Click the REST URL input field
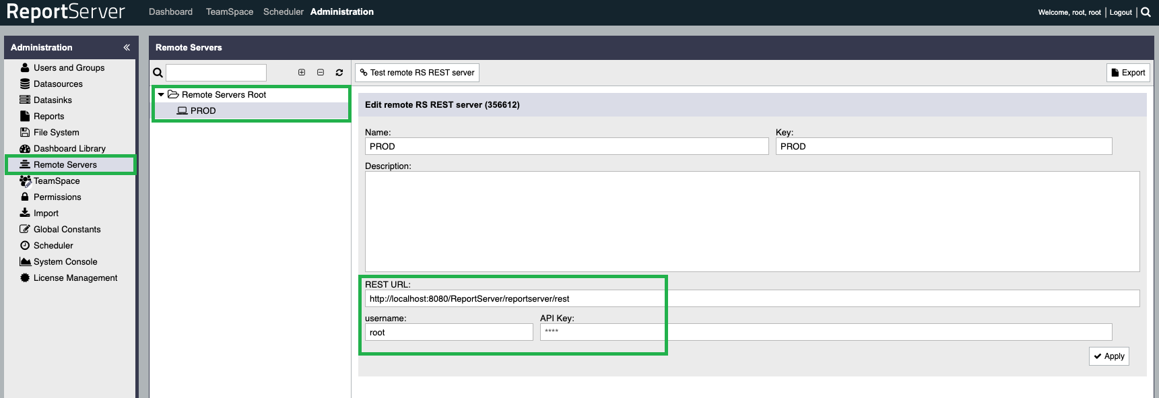 [x=752, y=298]
